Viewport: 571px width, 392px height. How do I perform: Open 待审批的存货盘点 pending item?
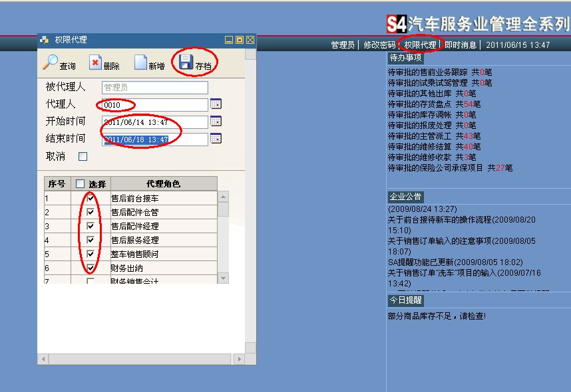419,104
